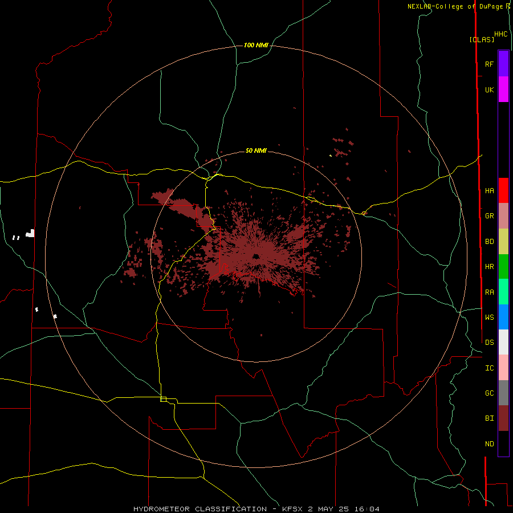513x513 pixels.
Task: Click the BI legend label
Action: 489,418
